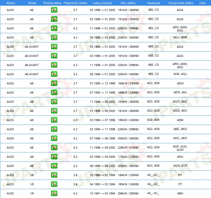This screenshot has height=198, width=211.
Task: Click the fuel type icon in the A8 AEM row
Action: (54, 120)
